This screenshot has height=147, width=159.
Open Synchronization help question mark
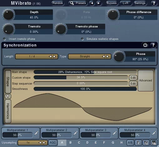click(x=153, y=45)
